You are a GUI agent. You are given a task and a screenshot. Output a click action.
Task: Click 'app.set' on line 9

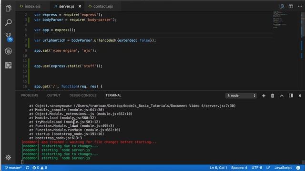tap(41, 51)
